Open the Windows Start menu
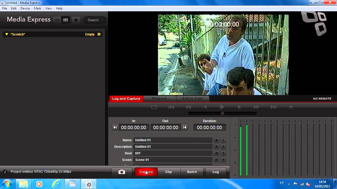Image resolution: width=337 pixels, height=189 pixels. [7, 184]
